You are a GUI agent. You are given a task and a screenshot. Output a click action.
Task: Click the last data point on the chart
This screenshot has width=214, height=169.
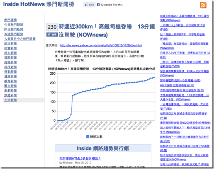click(154, 77)
